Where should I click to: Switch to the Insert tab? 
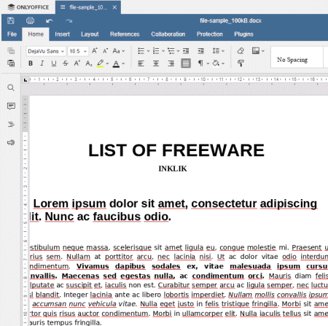click(x=62, y=34)
